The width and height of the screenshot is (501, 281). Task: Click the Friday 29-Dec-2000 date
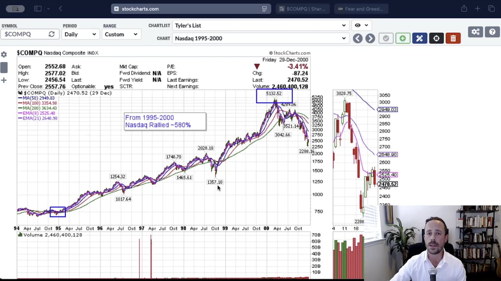(285, 60)
